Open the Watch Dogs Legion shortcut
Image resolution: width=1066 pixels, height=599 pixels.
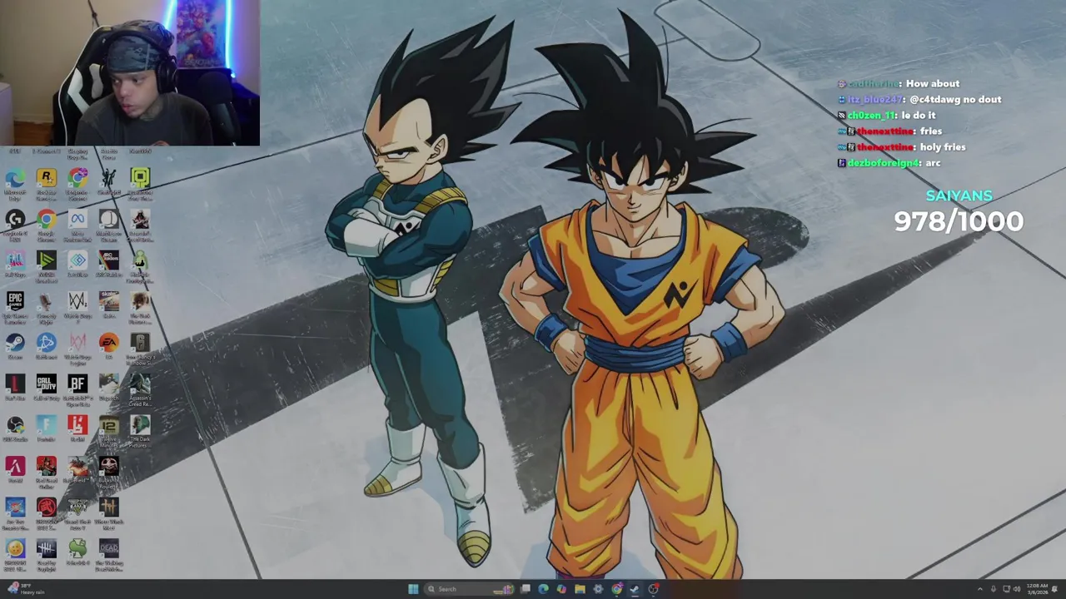[77, 348]
